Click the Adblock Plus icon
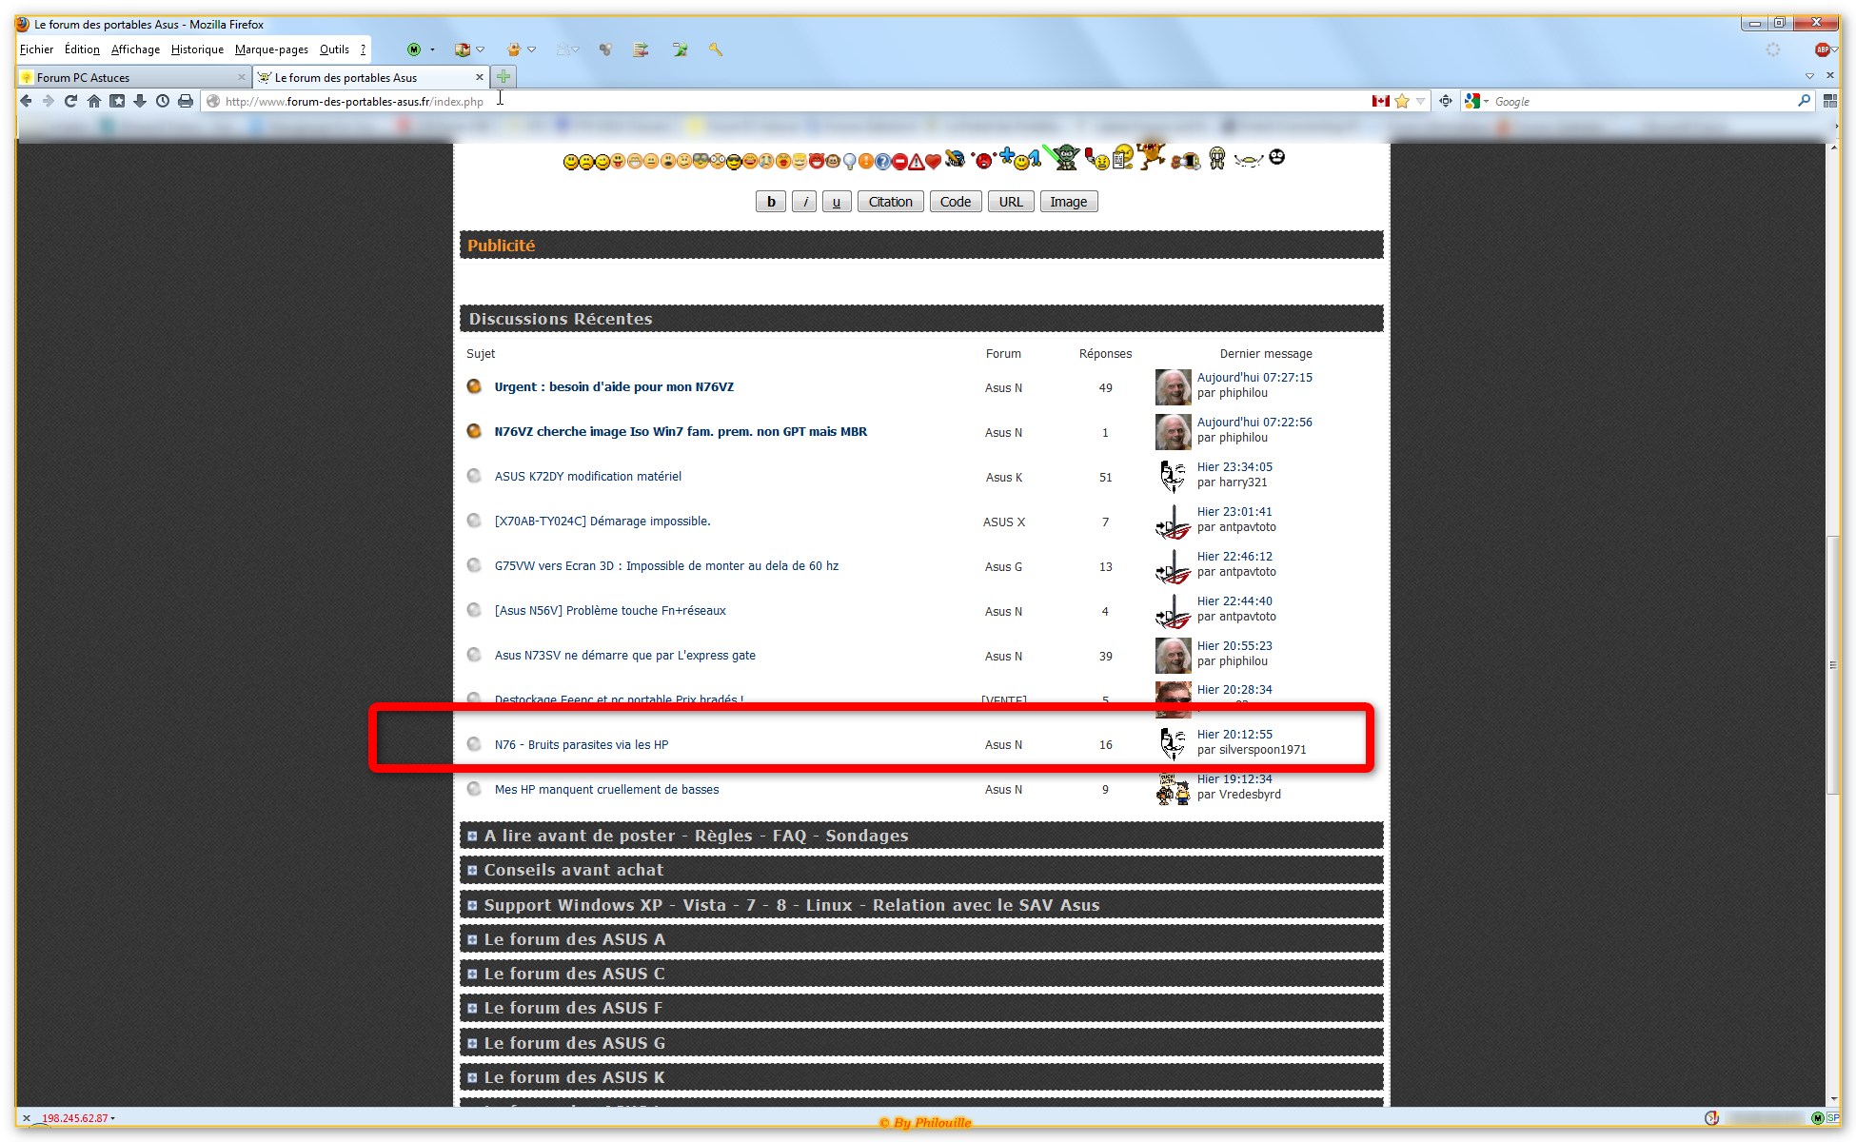The height and width of the screenshot is (1142, 1856). tap(1822, 49)
